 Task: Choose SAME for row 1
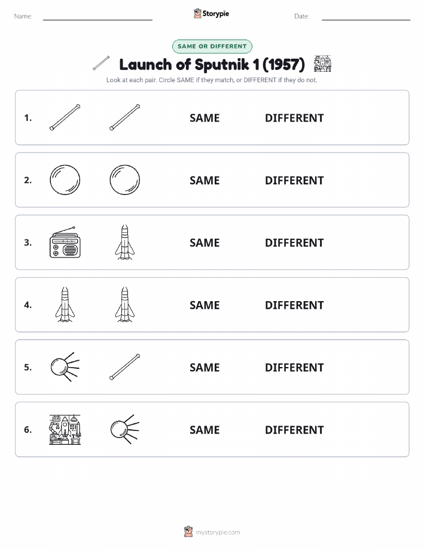click(205, 118)
